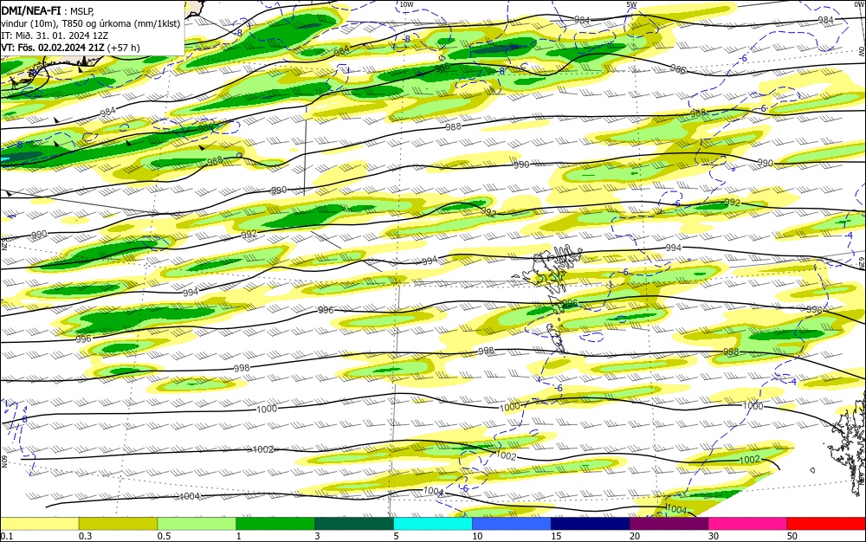This screenshot has height=542, width=866.
Task: Click the legend value '0.3'
Action: coord(85,536)
